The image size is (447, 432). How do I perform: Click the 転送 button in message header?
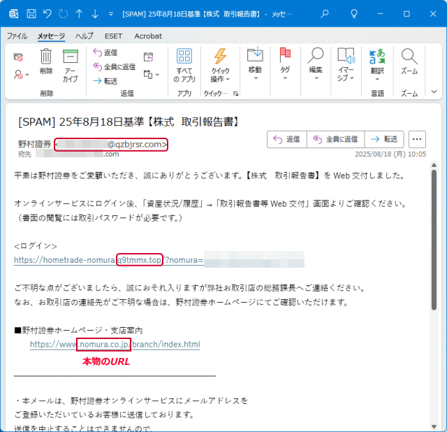tap(384, 139)
